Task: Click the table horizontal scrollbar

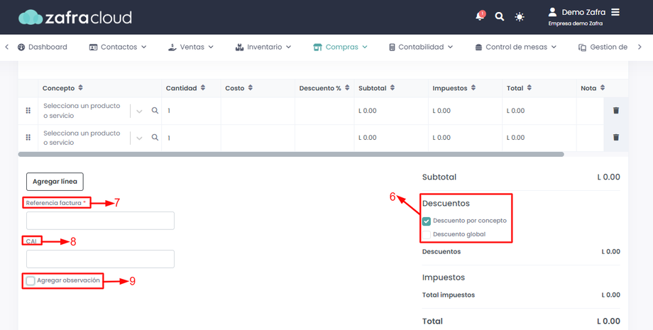Action: [291, 154]
